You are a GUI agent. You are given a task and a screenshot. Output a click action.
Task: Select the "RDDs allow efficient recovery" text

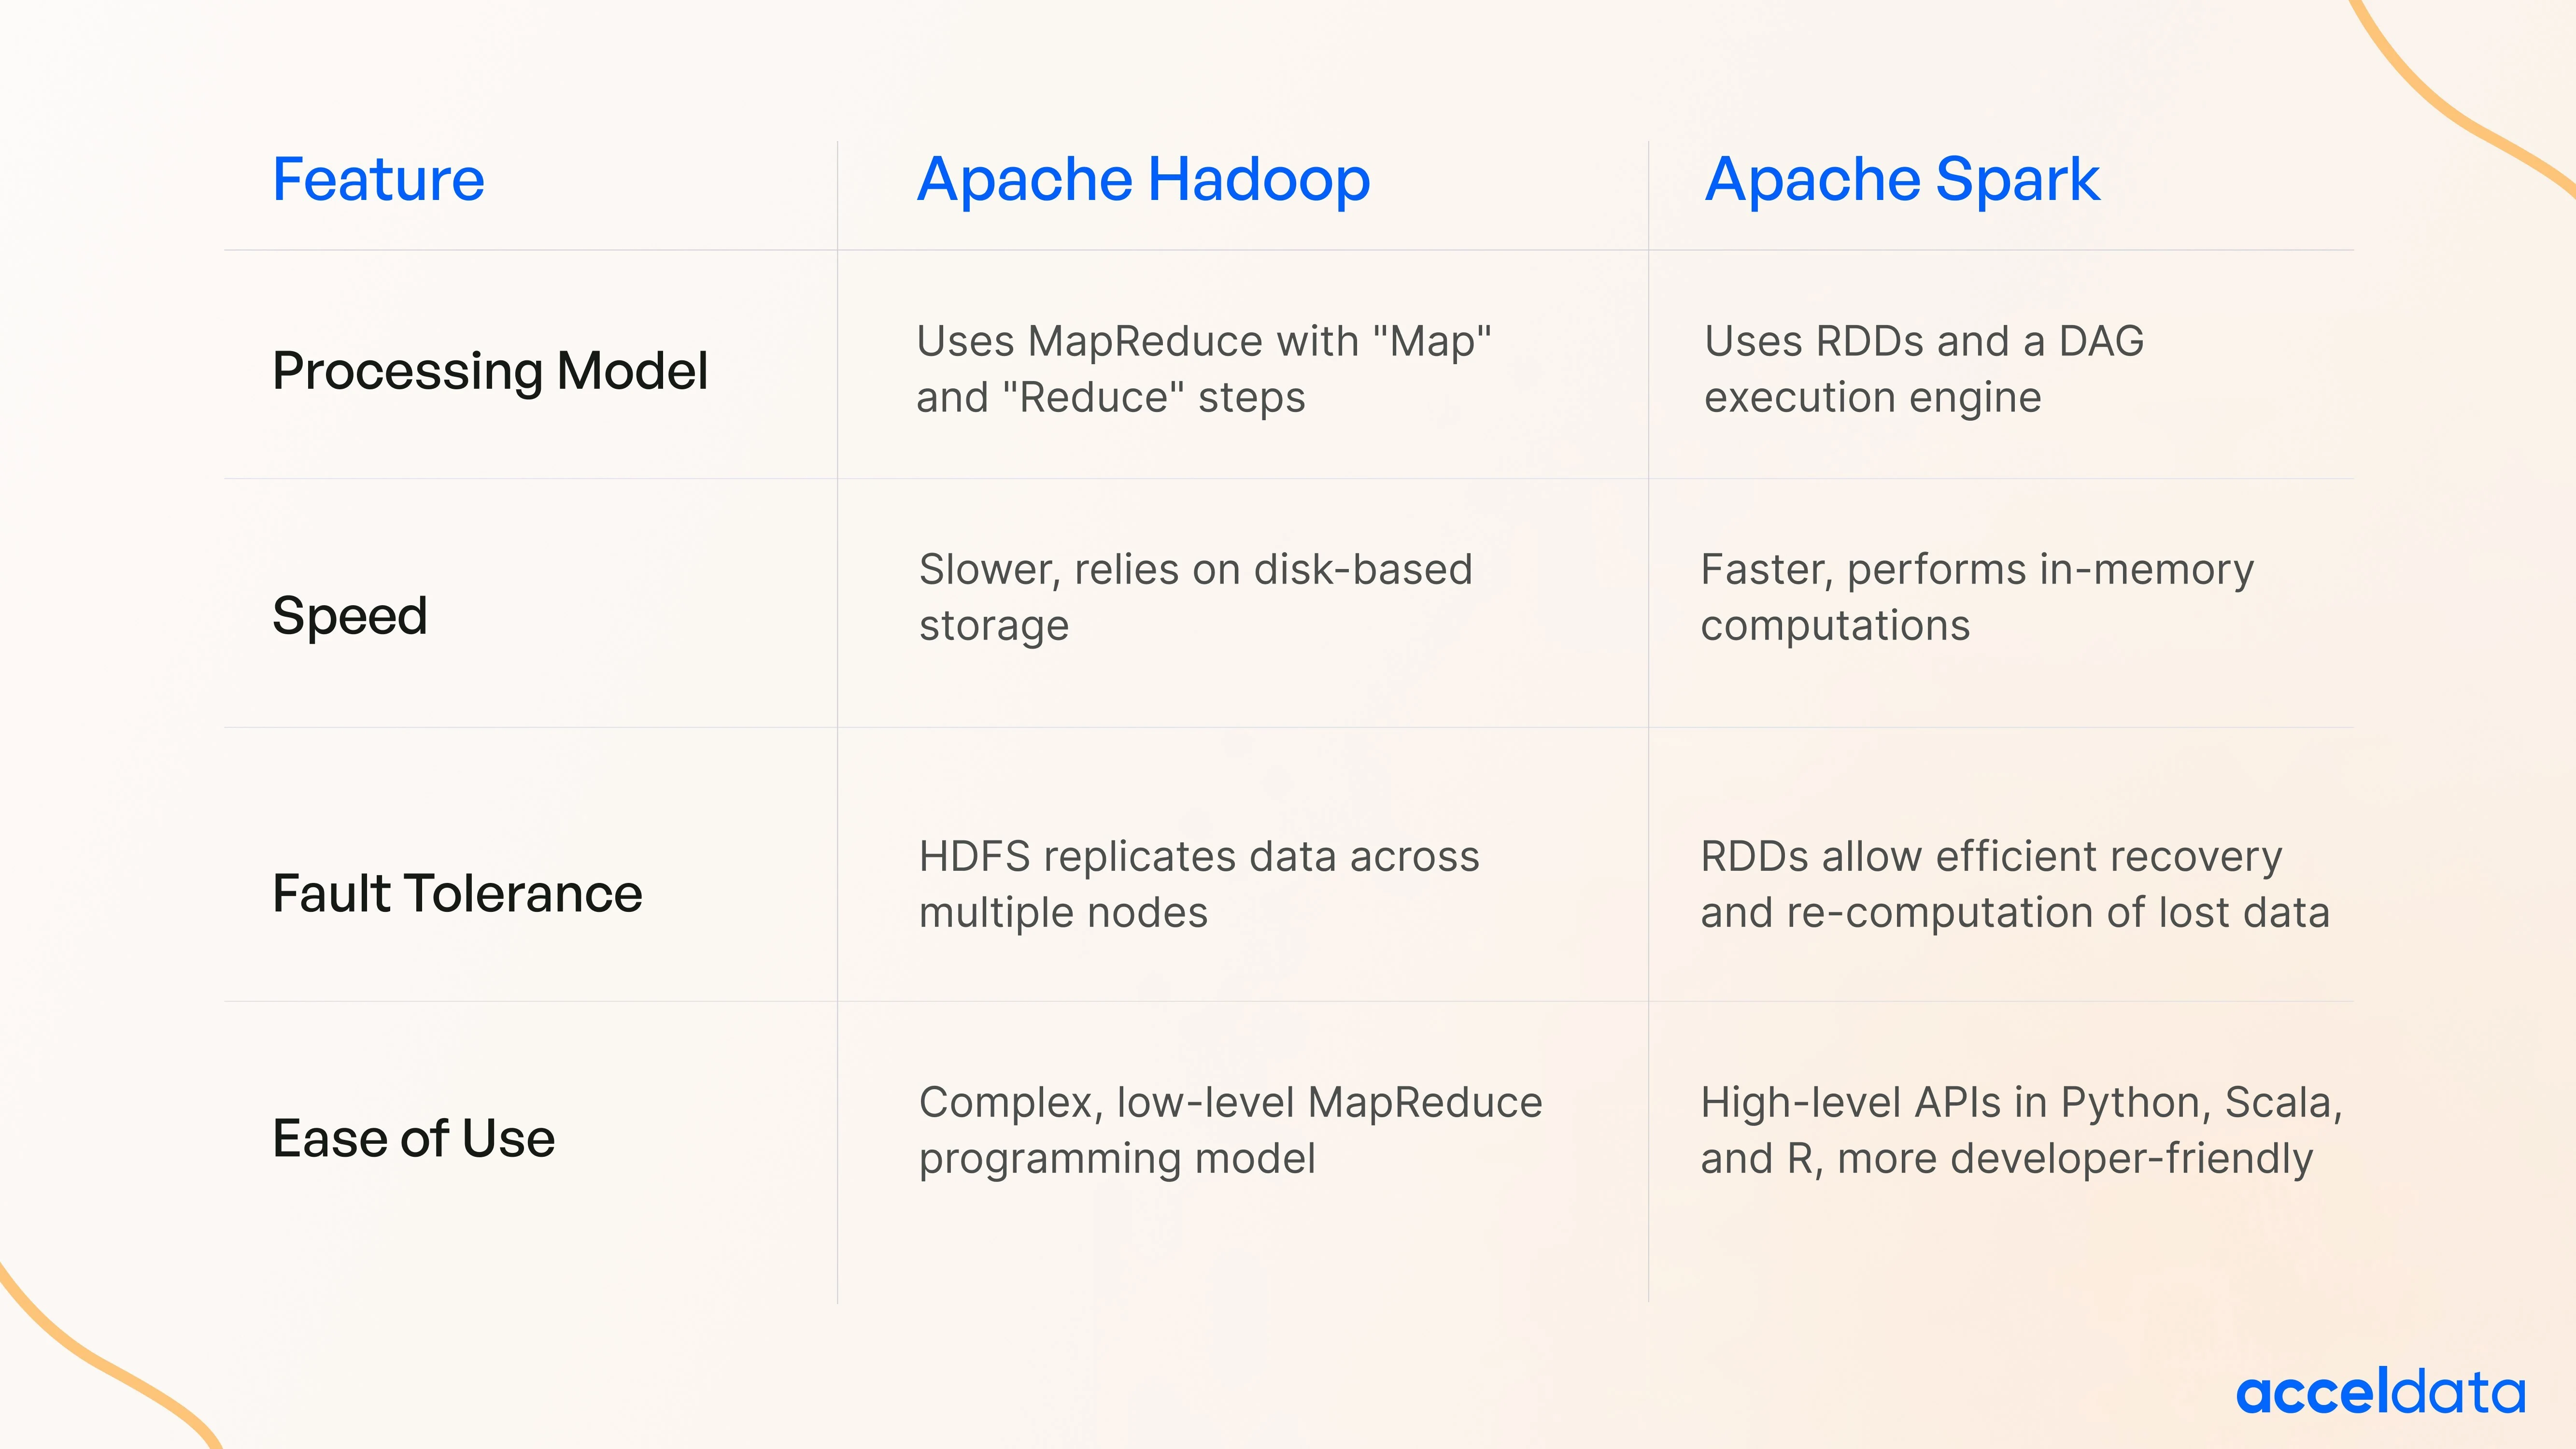coord(1991,857)
